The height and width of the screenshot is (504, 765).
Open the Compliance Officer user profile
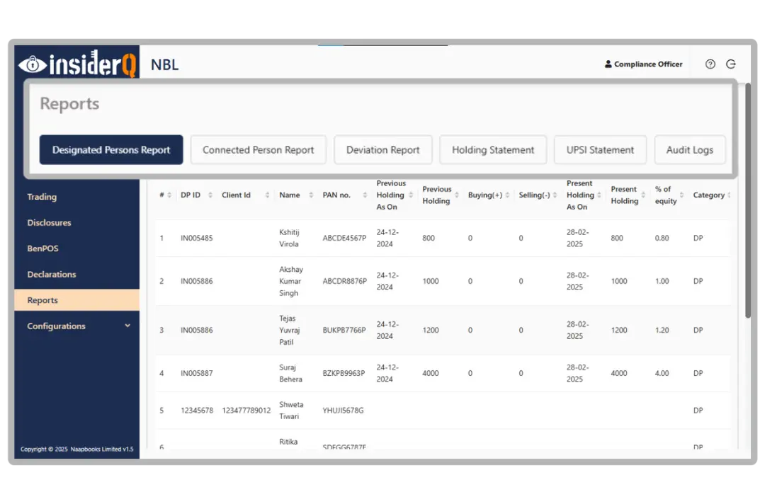[643, 64]
